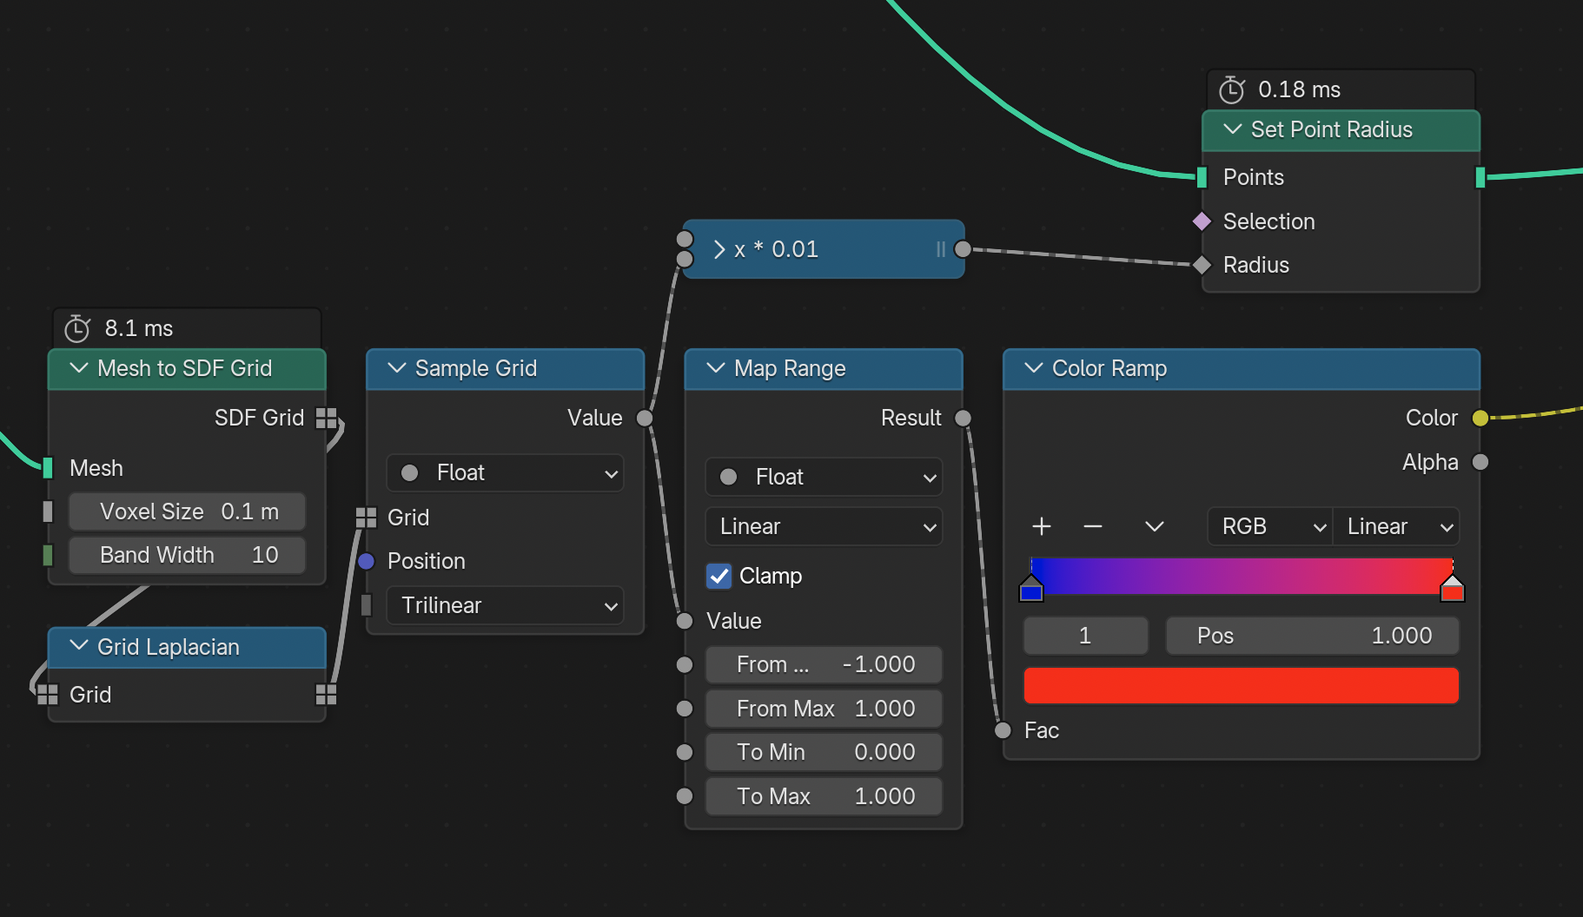Toggle the Clamp checkbox in Map Range
Viewport: 1583px width, 917px height.
(x=719, y=576)
